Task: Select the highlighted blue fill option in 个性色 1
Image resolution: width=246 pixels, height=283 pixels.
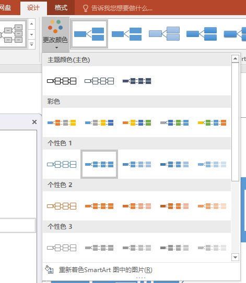Action: point(99,164)
